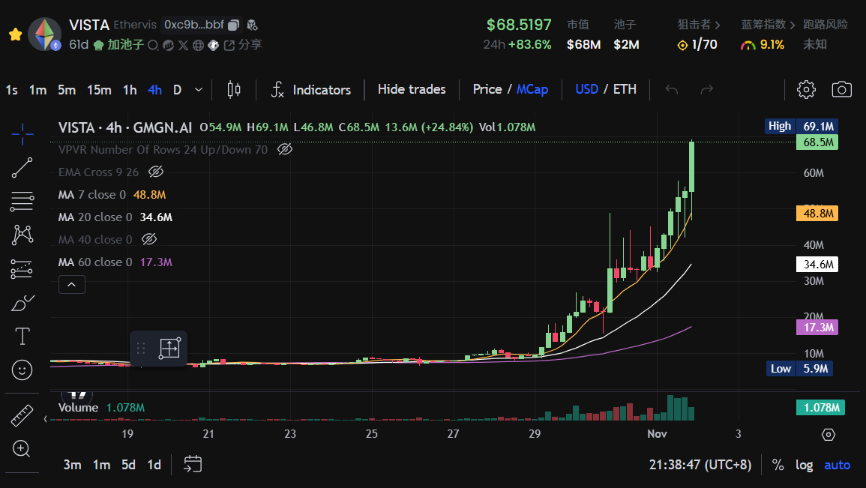This screenshot has height=488, width=866.
Task: Select the crosshair cursor tool
Action: pos(22,133)
